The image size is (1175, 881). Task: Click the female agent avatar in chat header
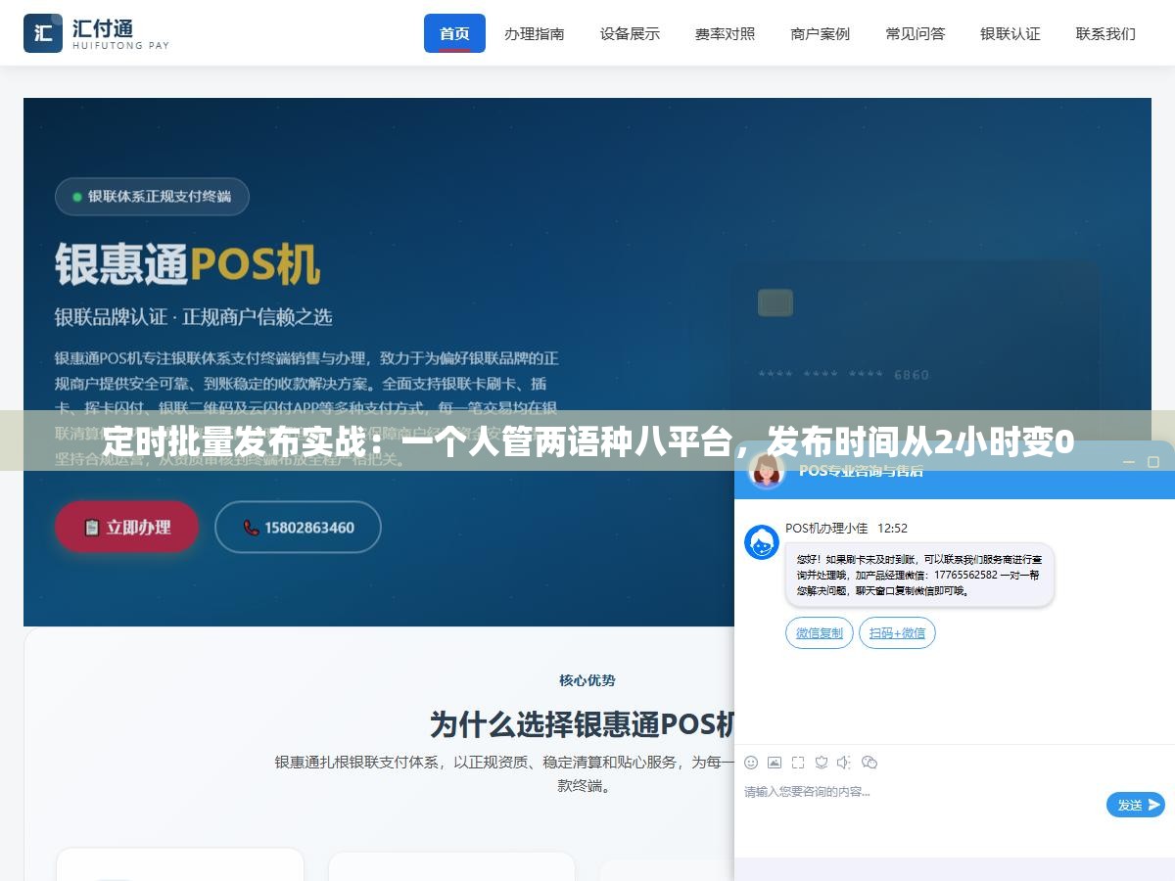click(x=766, y=471)
